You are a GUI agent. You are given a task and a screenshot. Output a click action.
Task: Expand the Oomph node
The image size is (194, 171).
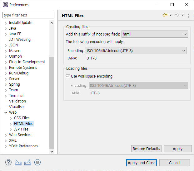click(6, 57)
